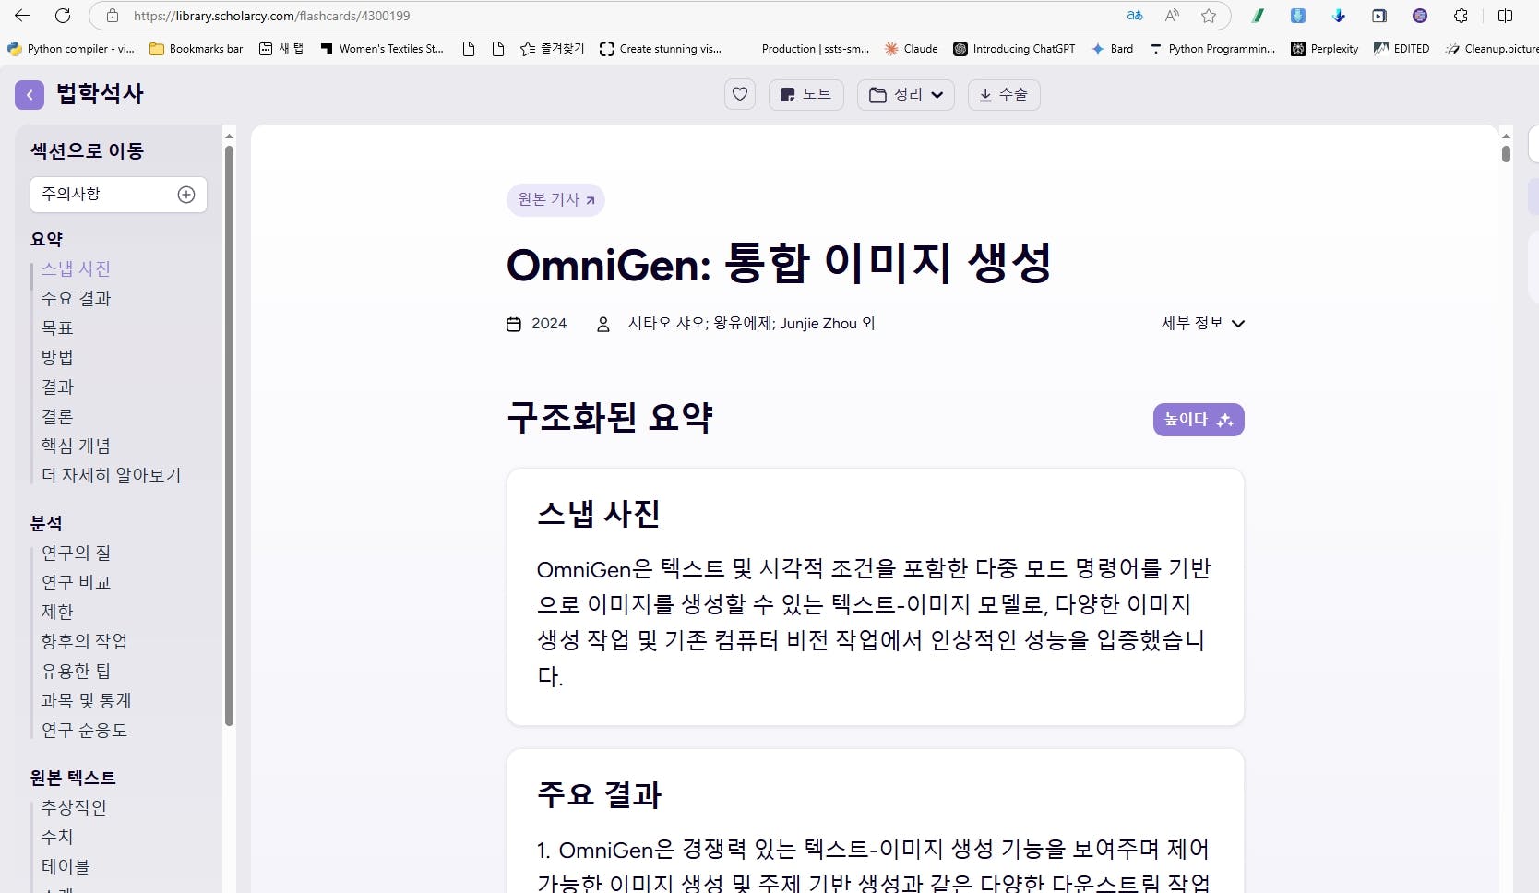Reload the page with the refresh icon
The height and width of the screenshot is (893, 1539).
(63, 16)
